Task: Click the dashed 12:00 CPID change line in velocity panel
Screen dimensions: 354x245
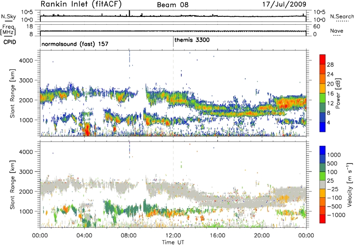Action: (x=173, y=185)
